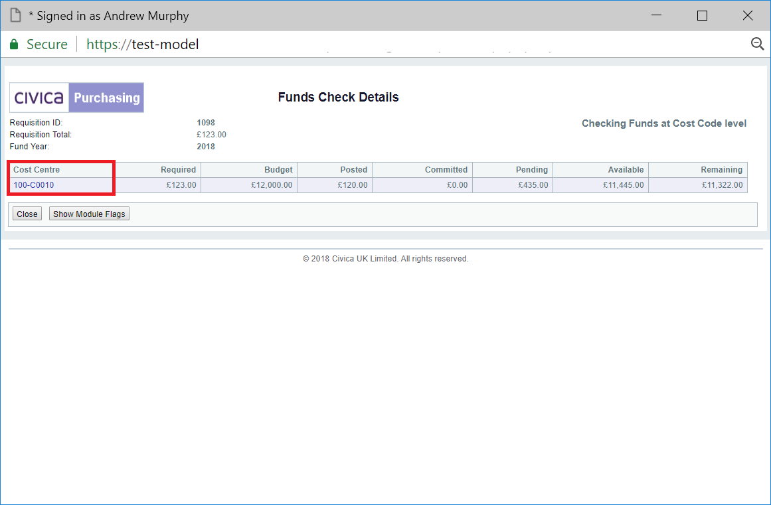The image size is (771, 505).
Task: Click the Civica Purchasing logo
Action: (77, 98)
